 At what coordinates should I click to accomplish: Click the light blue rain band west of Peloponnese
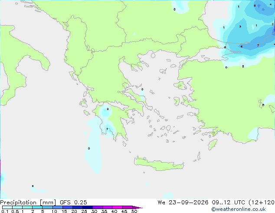coord(94,151)
